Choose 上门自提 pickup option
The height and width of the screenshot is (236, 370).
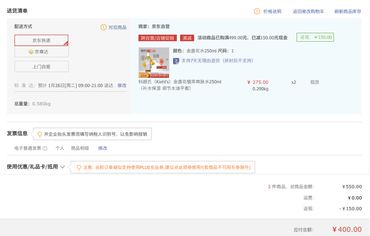point(42,66)
